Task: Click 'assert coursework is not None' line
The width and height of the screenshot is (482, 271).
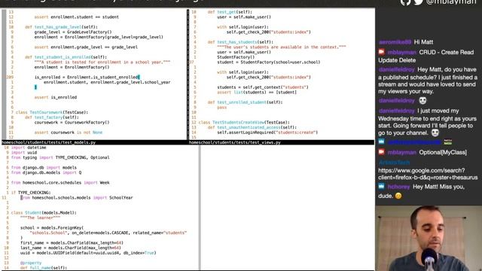Action: click(x=69, y=132)
